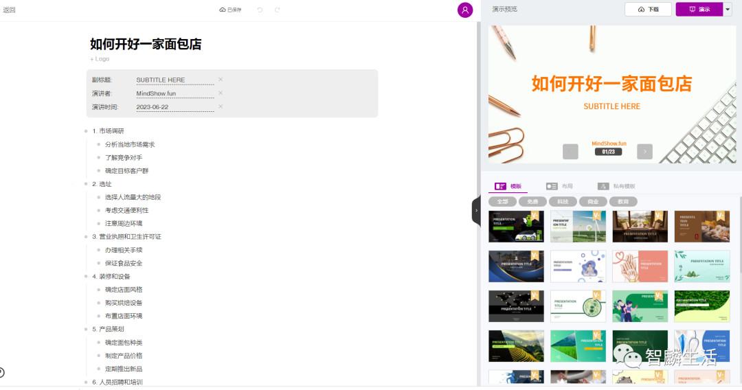
Task: Select outline item 考虑交通便利性
Action: tap(127, 210)
